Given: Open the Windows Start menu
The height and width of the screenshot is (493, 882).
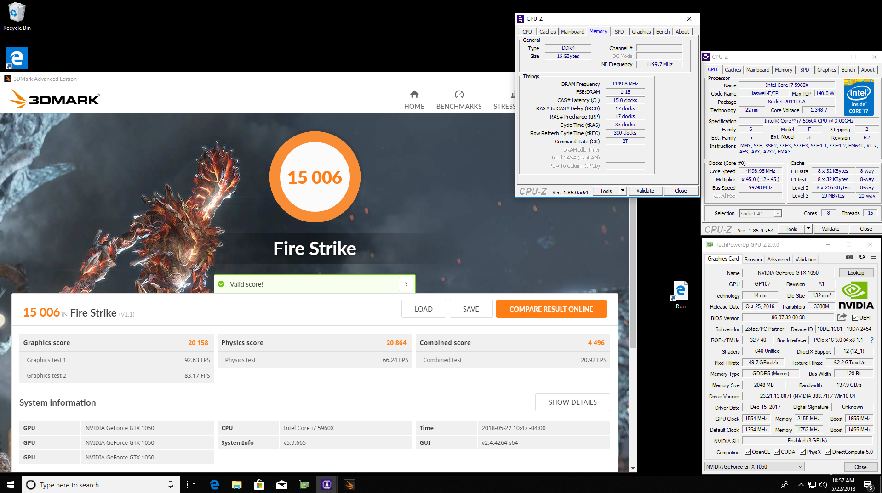Looking at the screenshot, I should coord(11,484).
